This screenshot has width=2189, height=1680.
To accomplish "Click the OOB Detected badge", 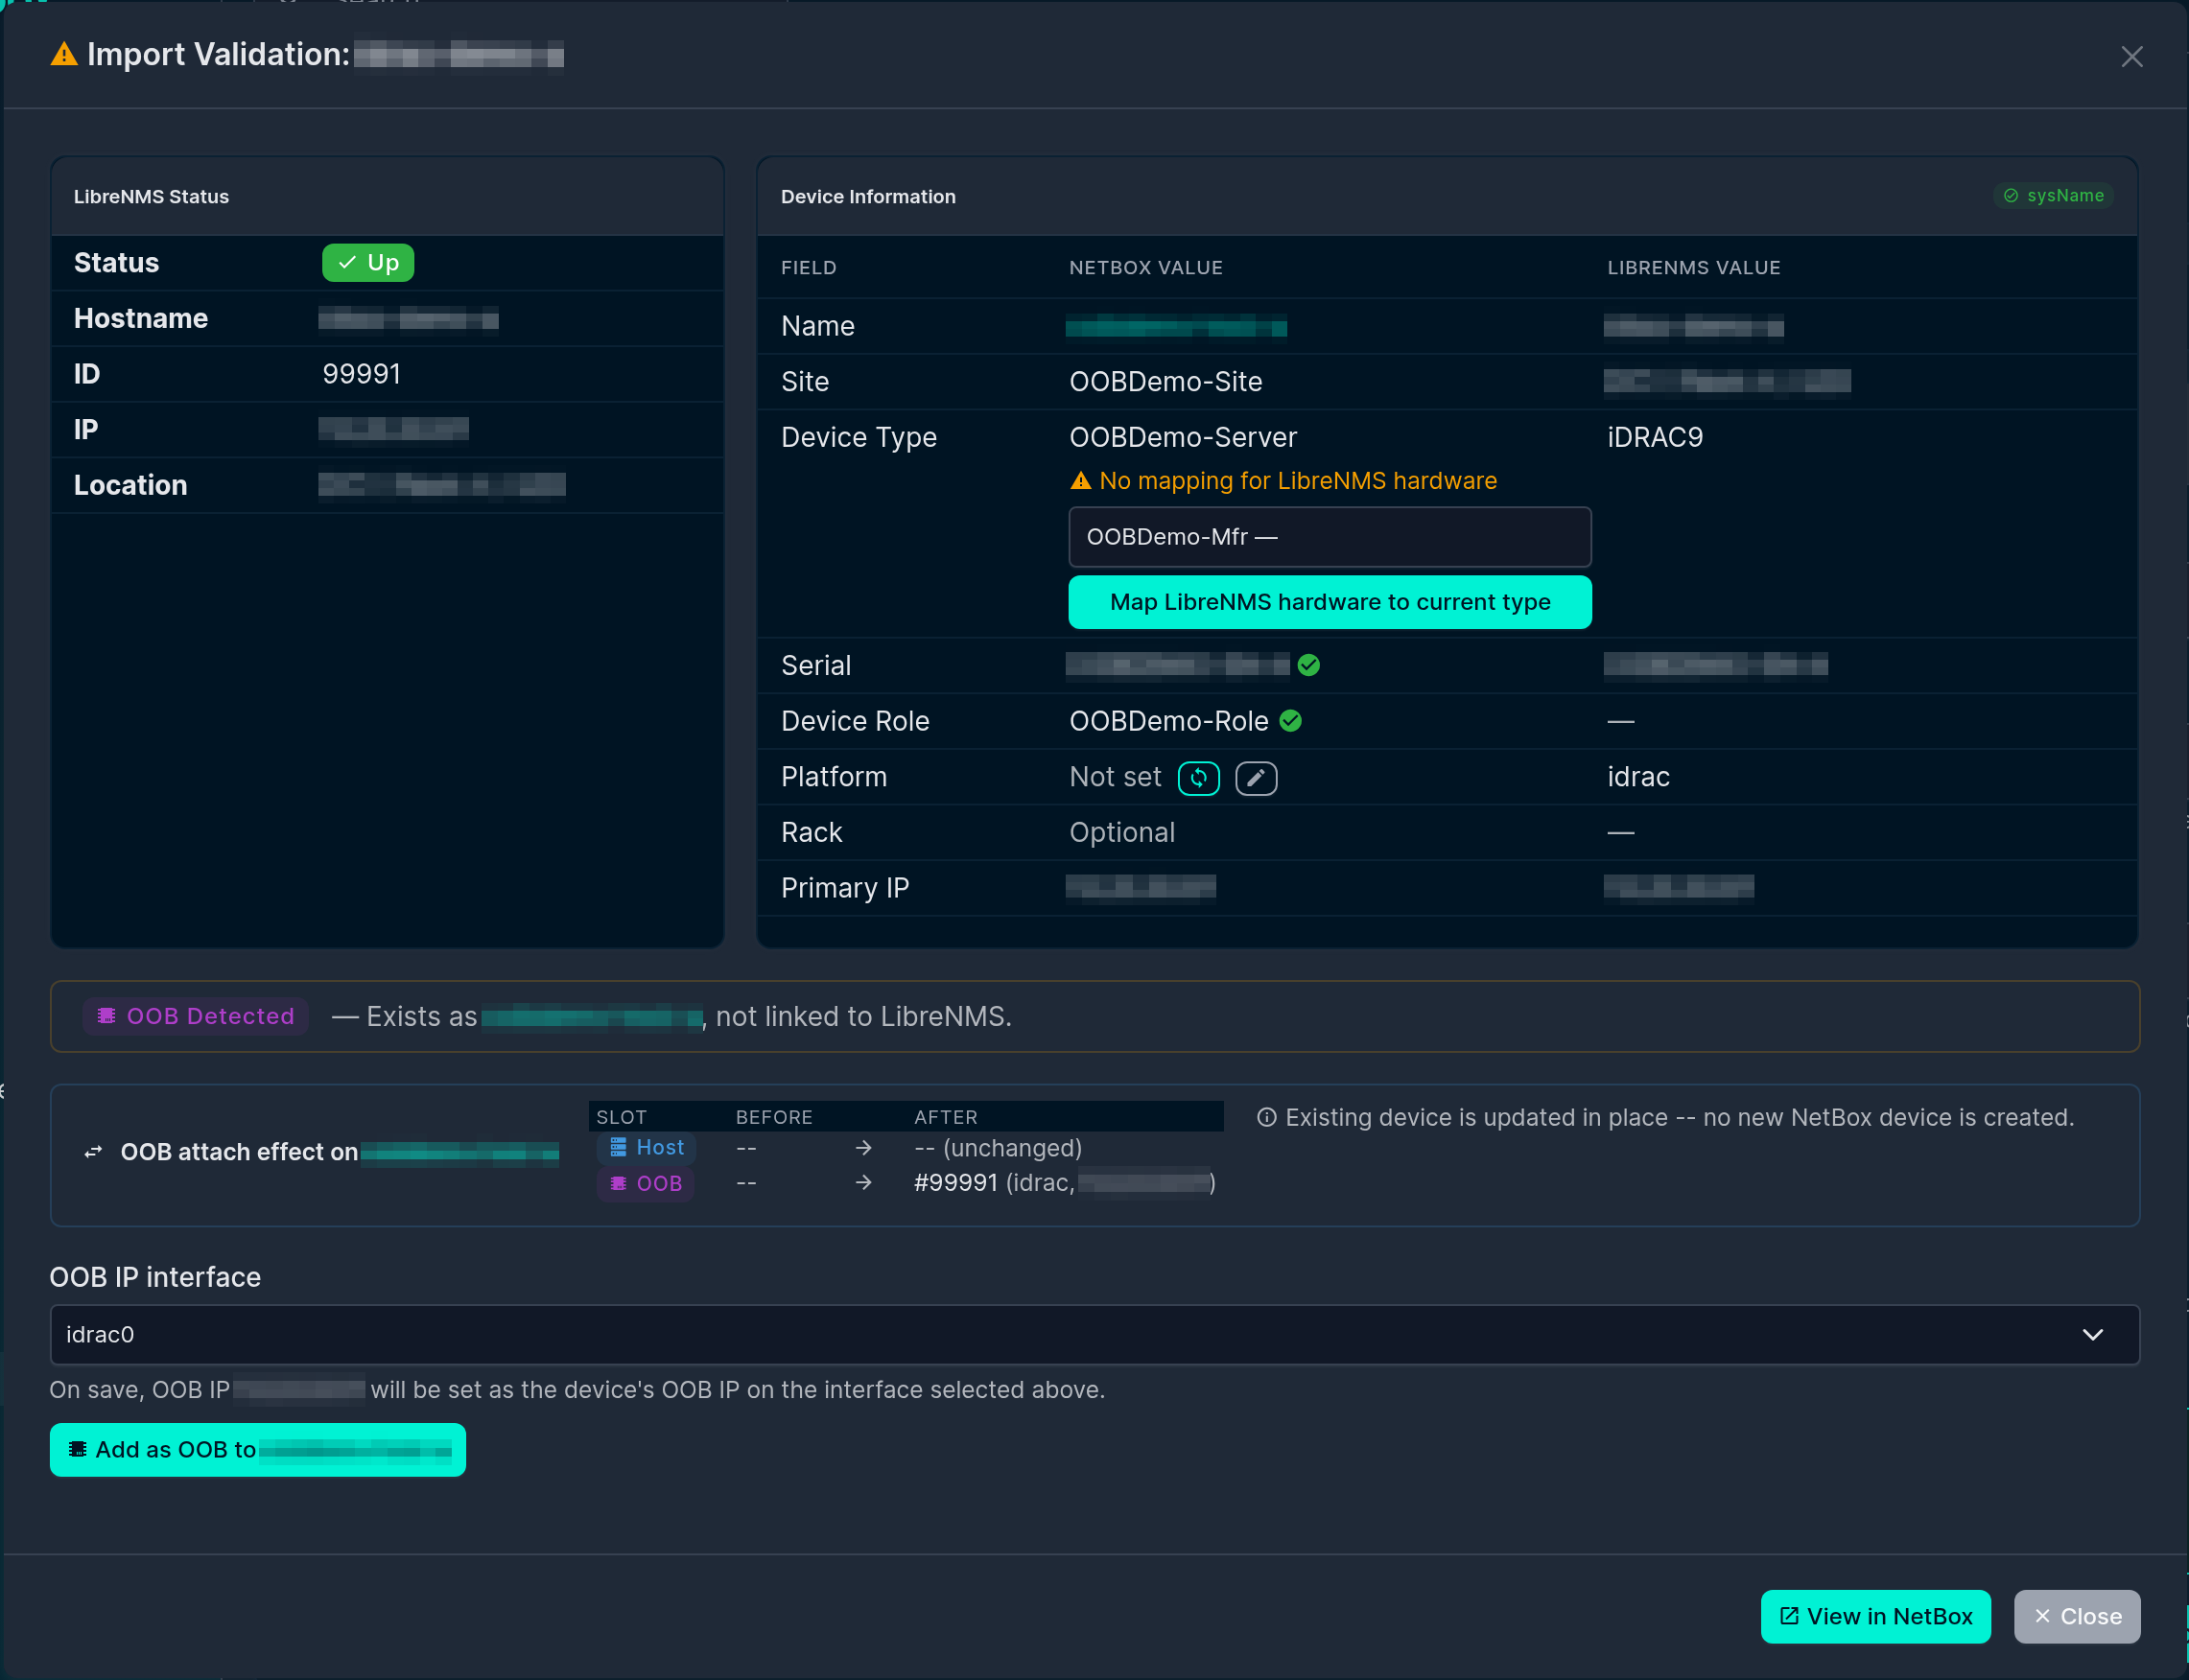I will (x=196, y=1016).
